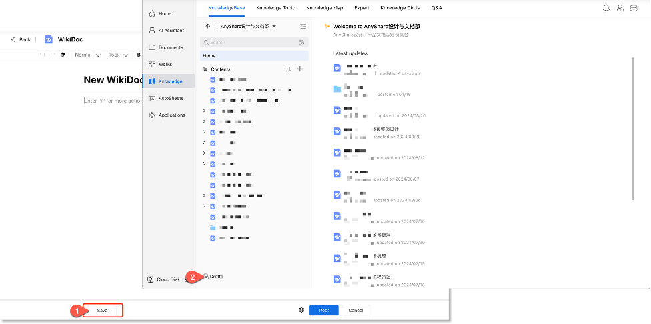Click the Save button
The image size is (651, 324).
(102, 310)
